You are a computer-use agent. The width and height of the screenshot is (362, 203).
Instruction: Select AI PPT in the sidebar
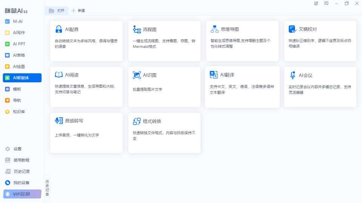click(x=19, y=44)
